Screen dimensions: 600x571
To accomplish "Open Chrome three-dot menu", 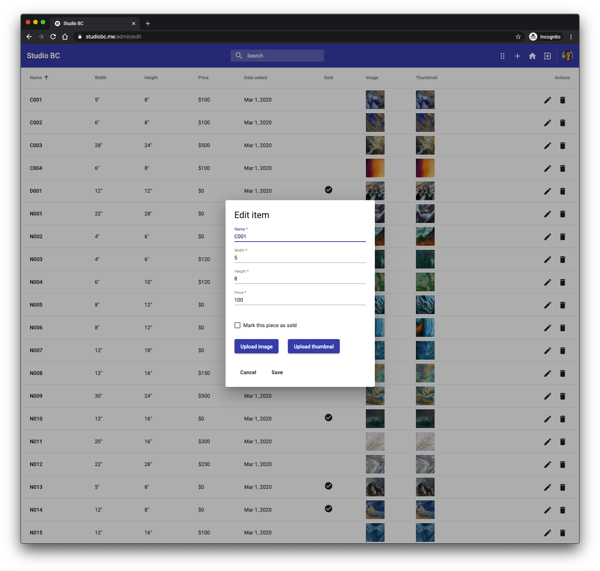I will pyautogui.click(x=571, y=37).
